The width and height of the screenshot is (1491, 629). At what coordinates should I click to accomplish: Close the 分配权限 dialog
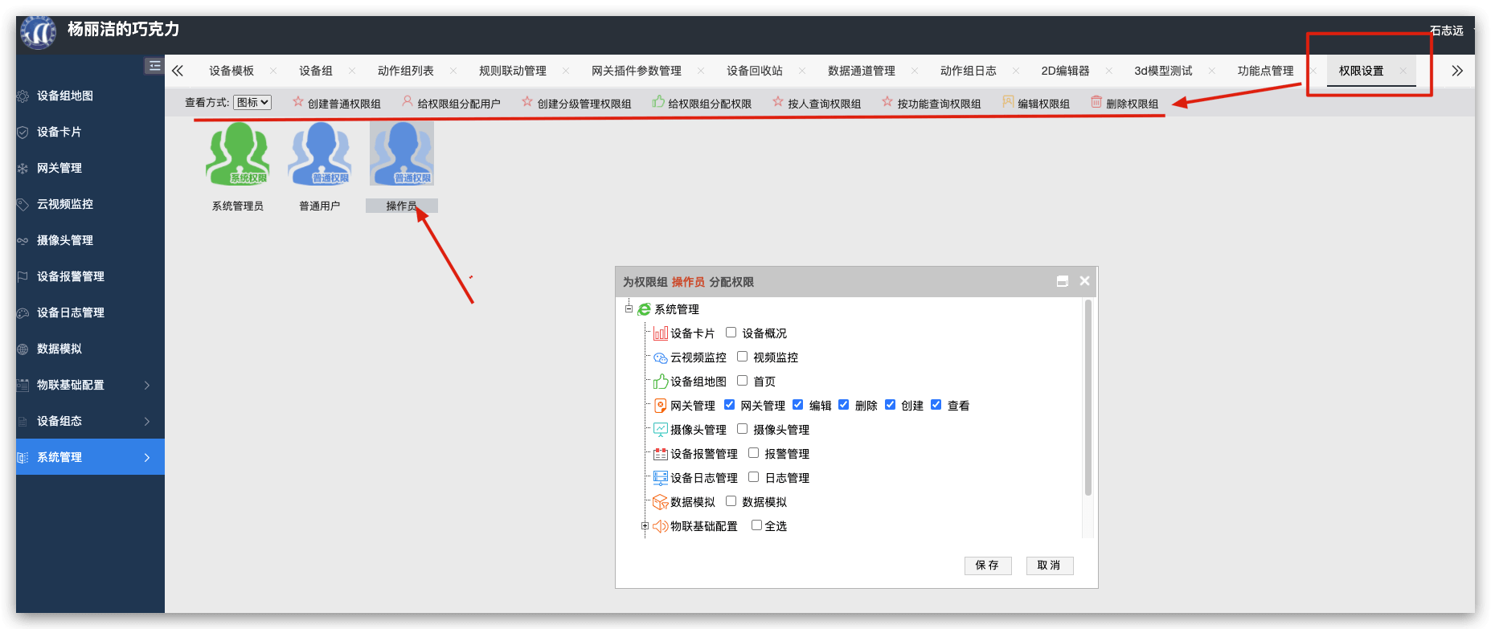(x=1084, y=281)
